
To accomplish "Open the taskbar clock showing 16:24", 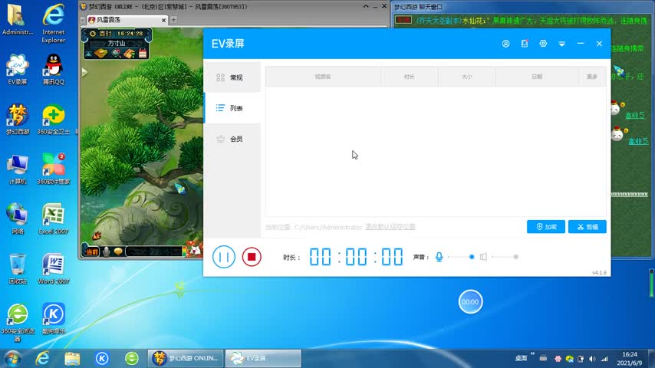I will 630,358.
